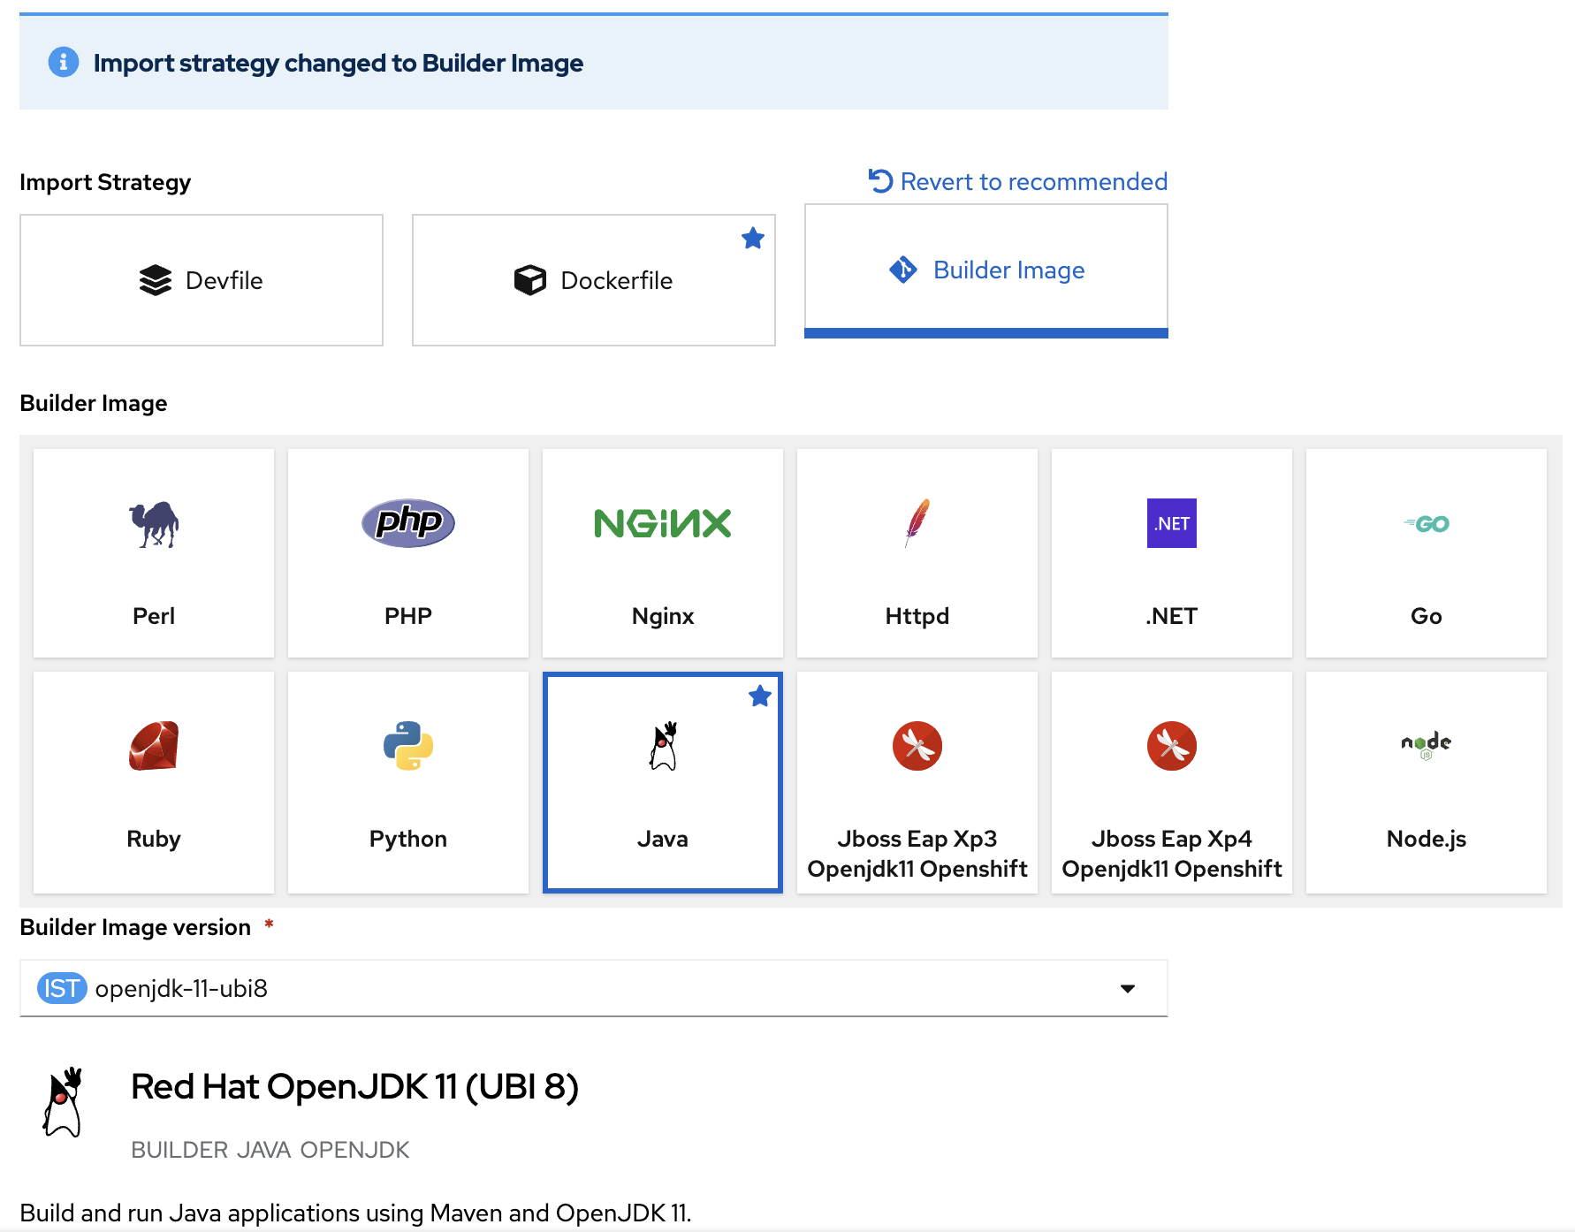This screenshot has height=1232, width=1575.
Task: Switch to the Devfile import strategy
Action: pos(202,280)
